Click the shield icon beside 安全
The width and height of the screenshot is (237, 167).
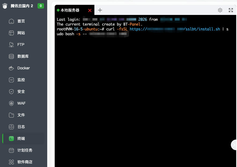pos(11,92)
